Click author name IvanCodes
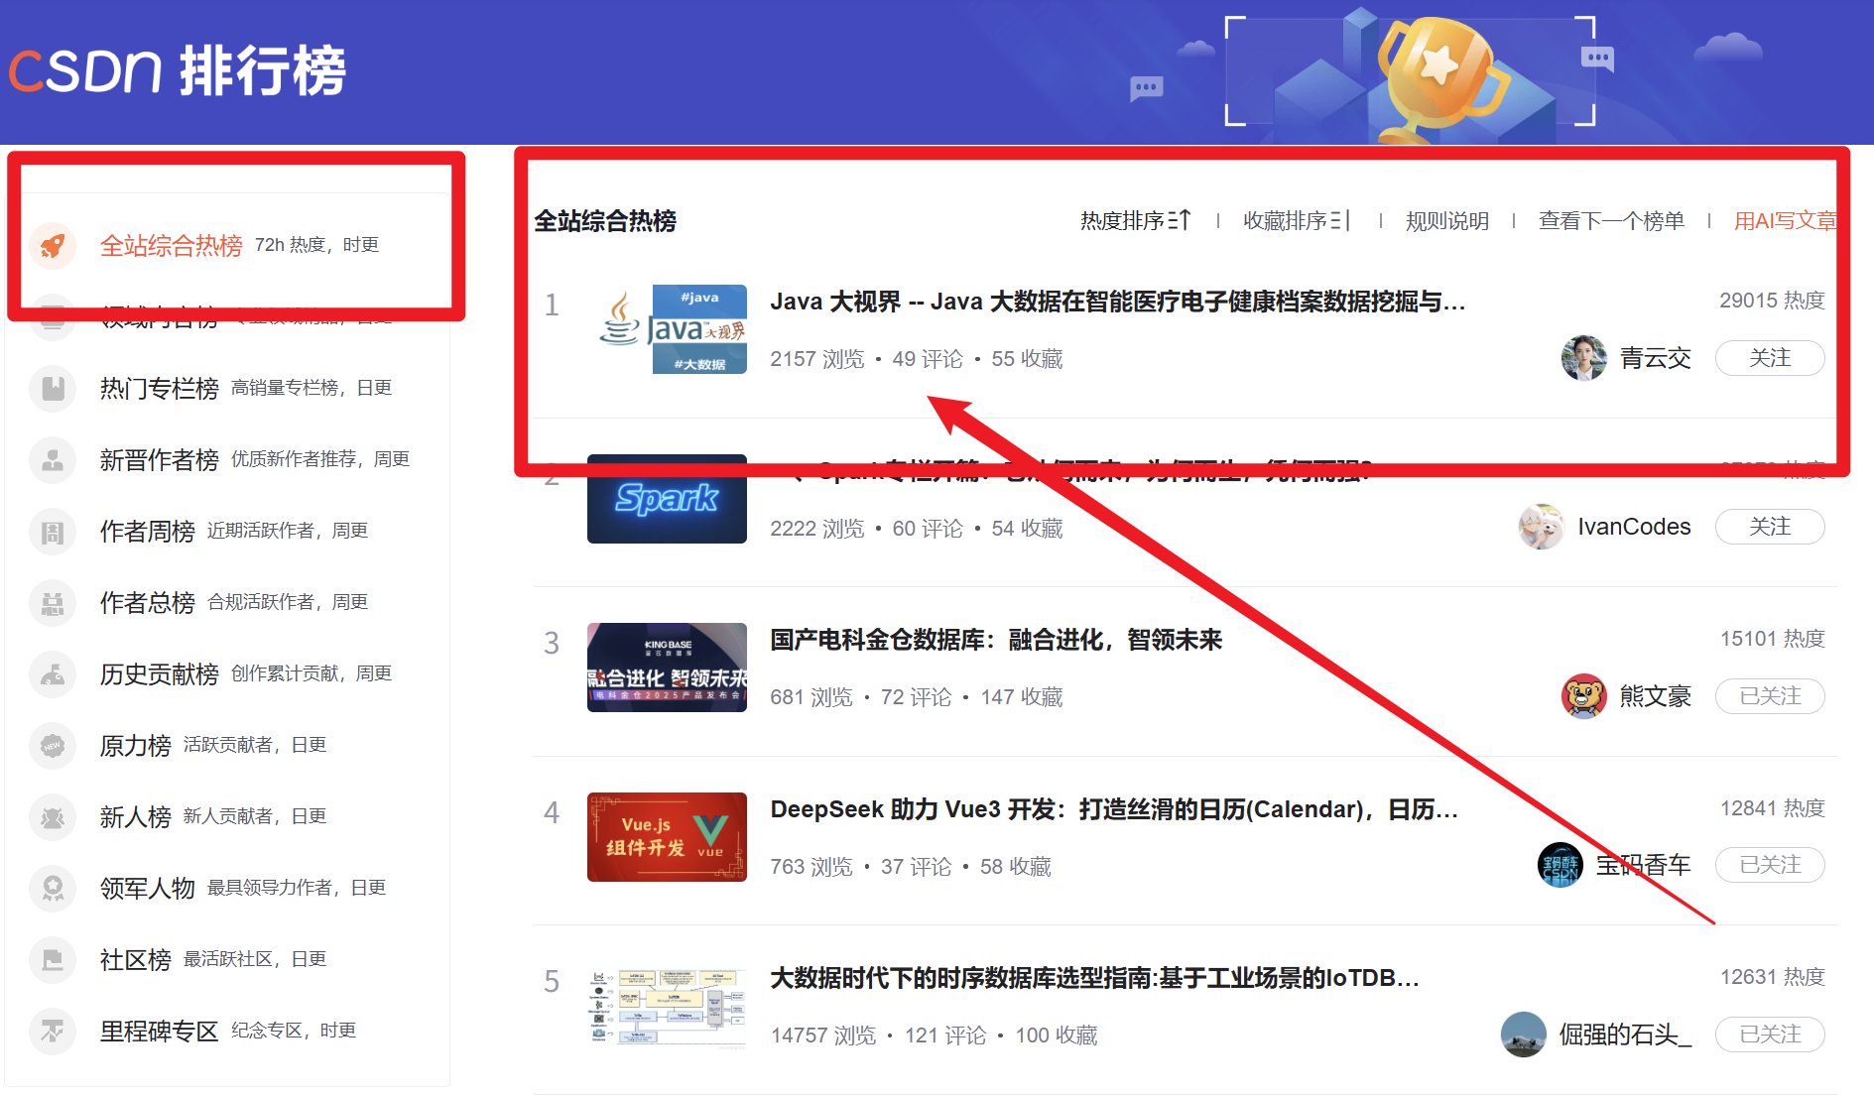The height and width of the screenshot is (1097, 1874). [x=1634, y=527]
